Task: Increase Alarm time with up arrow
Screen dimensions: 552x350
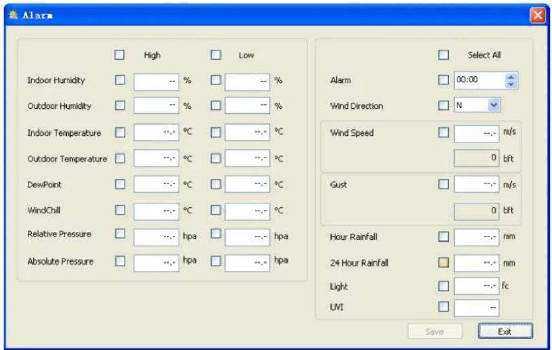Action: 511,77
